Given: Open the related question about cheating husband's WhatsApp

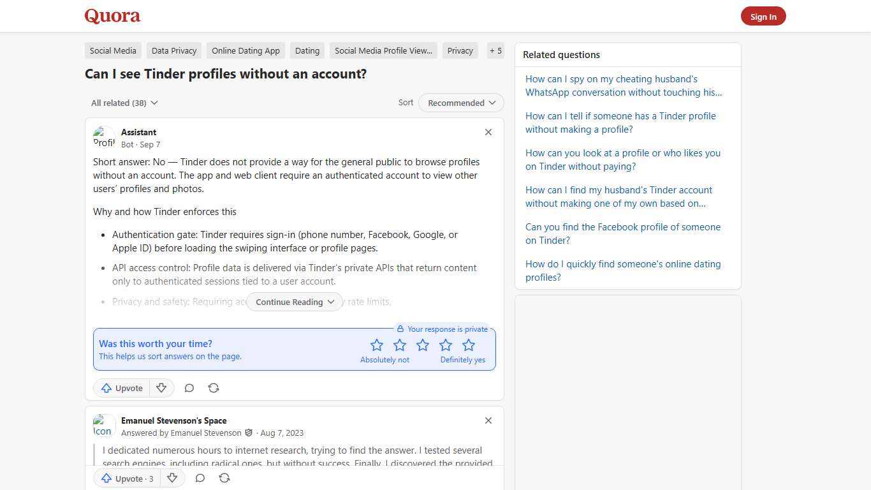Looking at the screenshot, I should click(x=624, y=85).
